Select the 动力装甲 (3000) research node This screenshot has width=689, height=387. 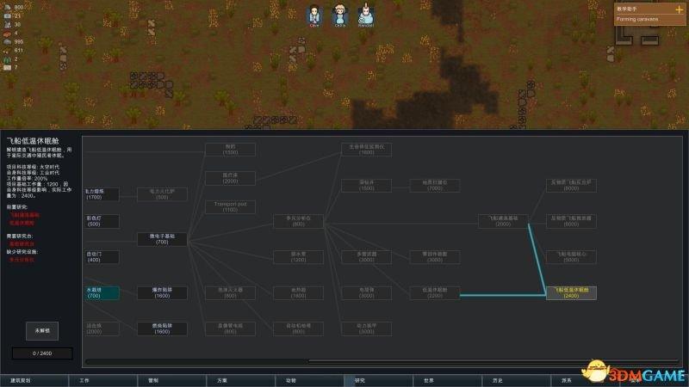[x=367, y=329]
